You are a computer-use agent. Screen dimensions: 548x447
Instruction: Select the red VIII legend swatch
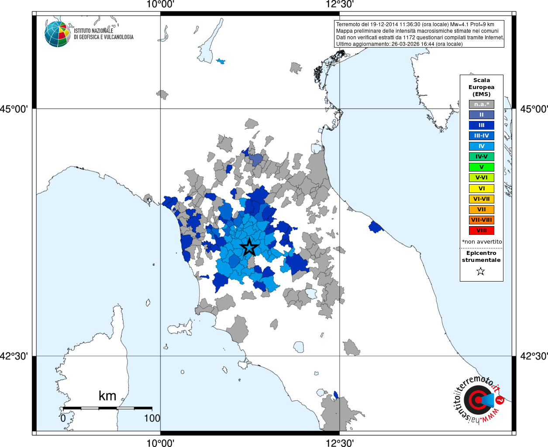[x=482, y=230]
